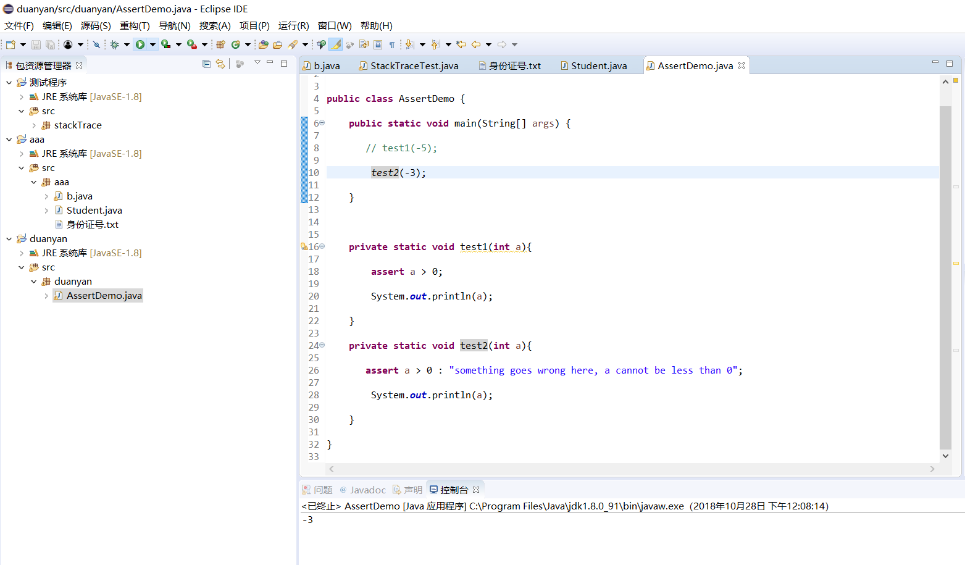Open the 搜索(A) menu
This screenshot has width=965, height=565.
click(x=214, y=25)
